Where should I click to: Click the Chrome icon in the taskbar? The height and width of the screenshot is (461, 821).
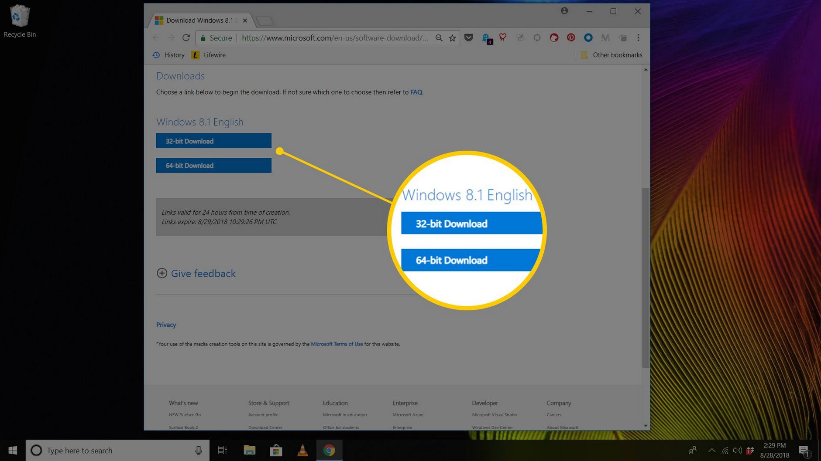[x=329, y=450]
